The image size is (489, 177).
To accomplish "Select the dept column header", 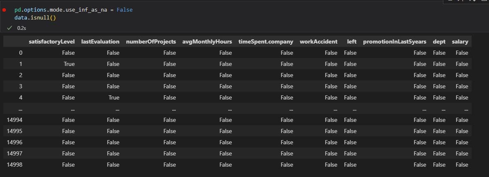I will (439, 41).
